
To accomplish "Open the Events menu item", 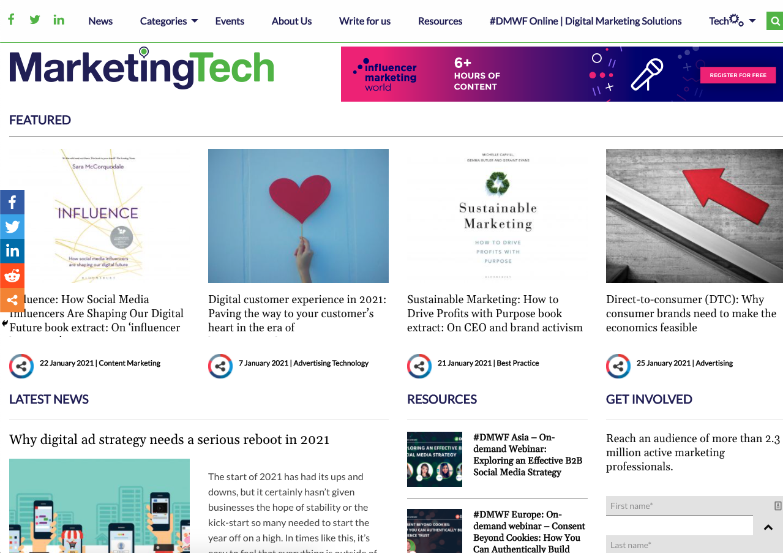I will click(230, 21).
